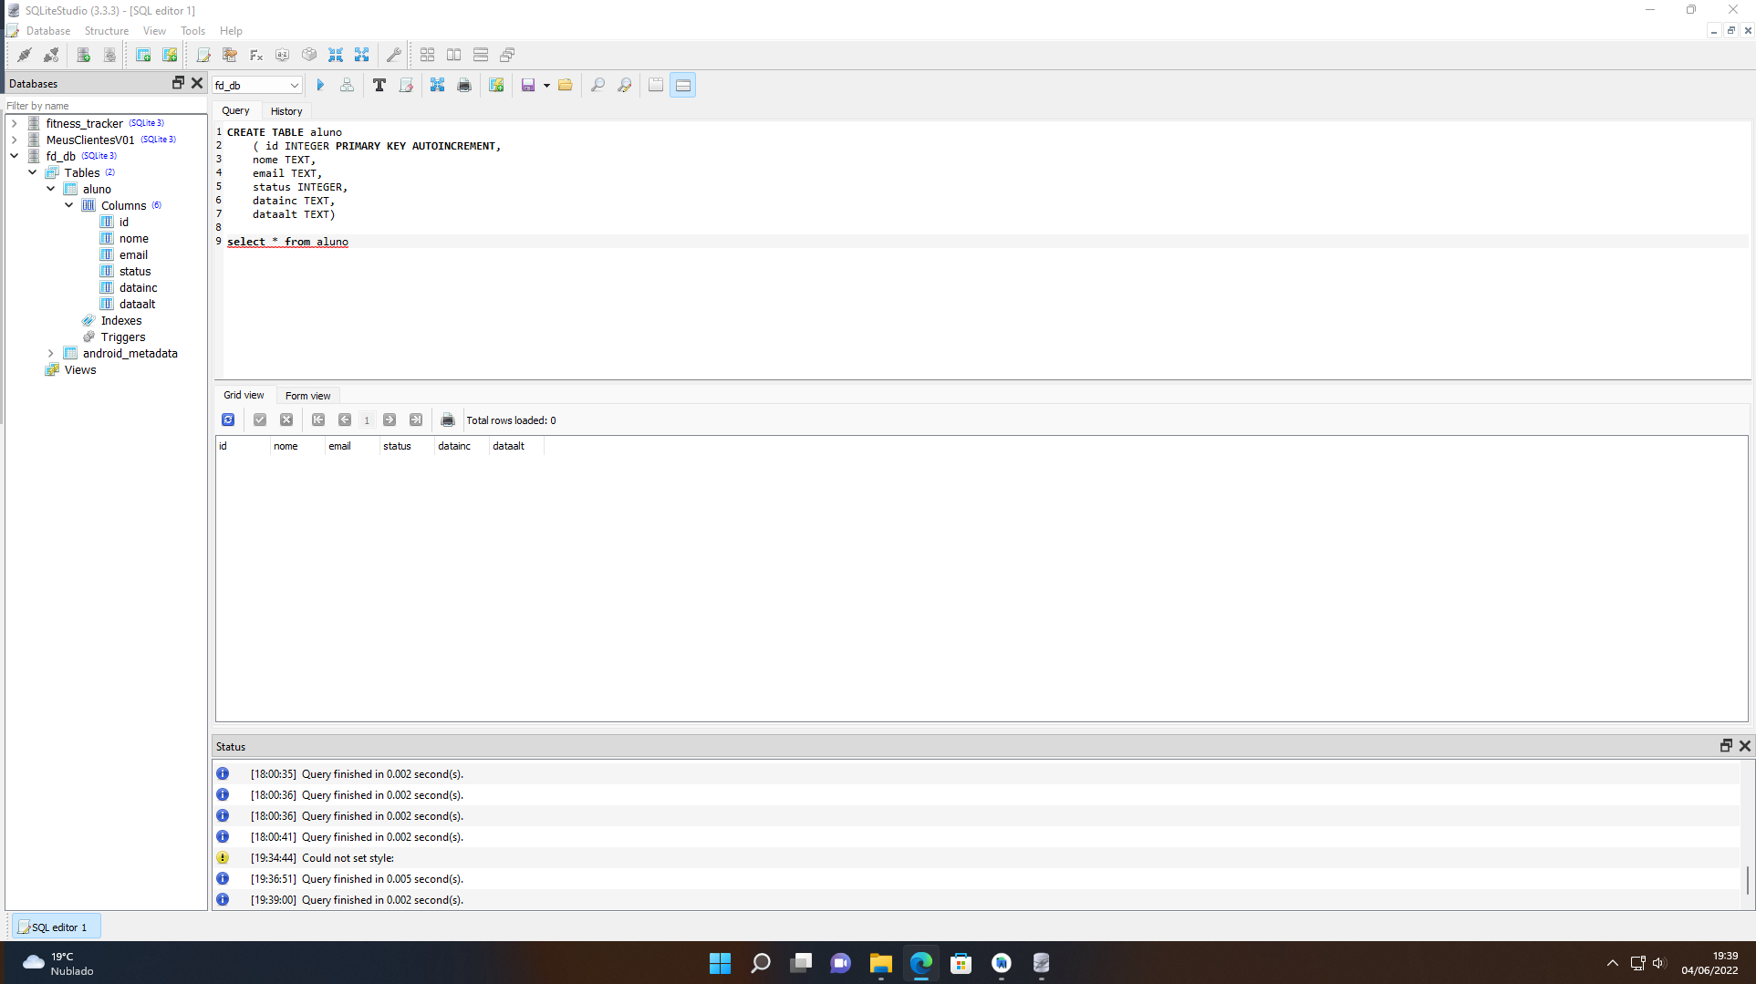Viewport: 1756px width, 984px height.
Task: Go to last page of results
Action: 416,419
